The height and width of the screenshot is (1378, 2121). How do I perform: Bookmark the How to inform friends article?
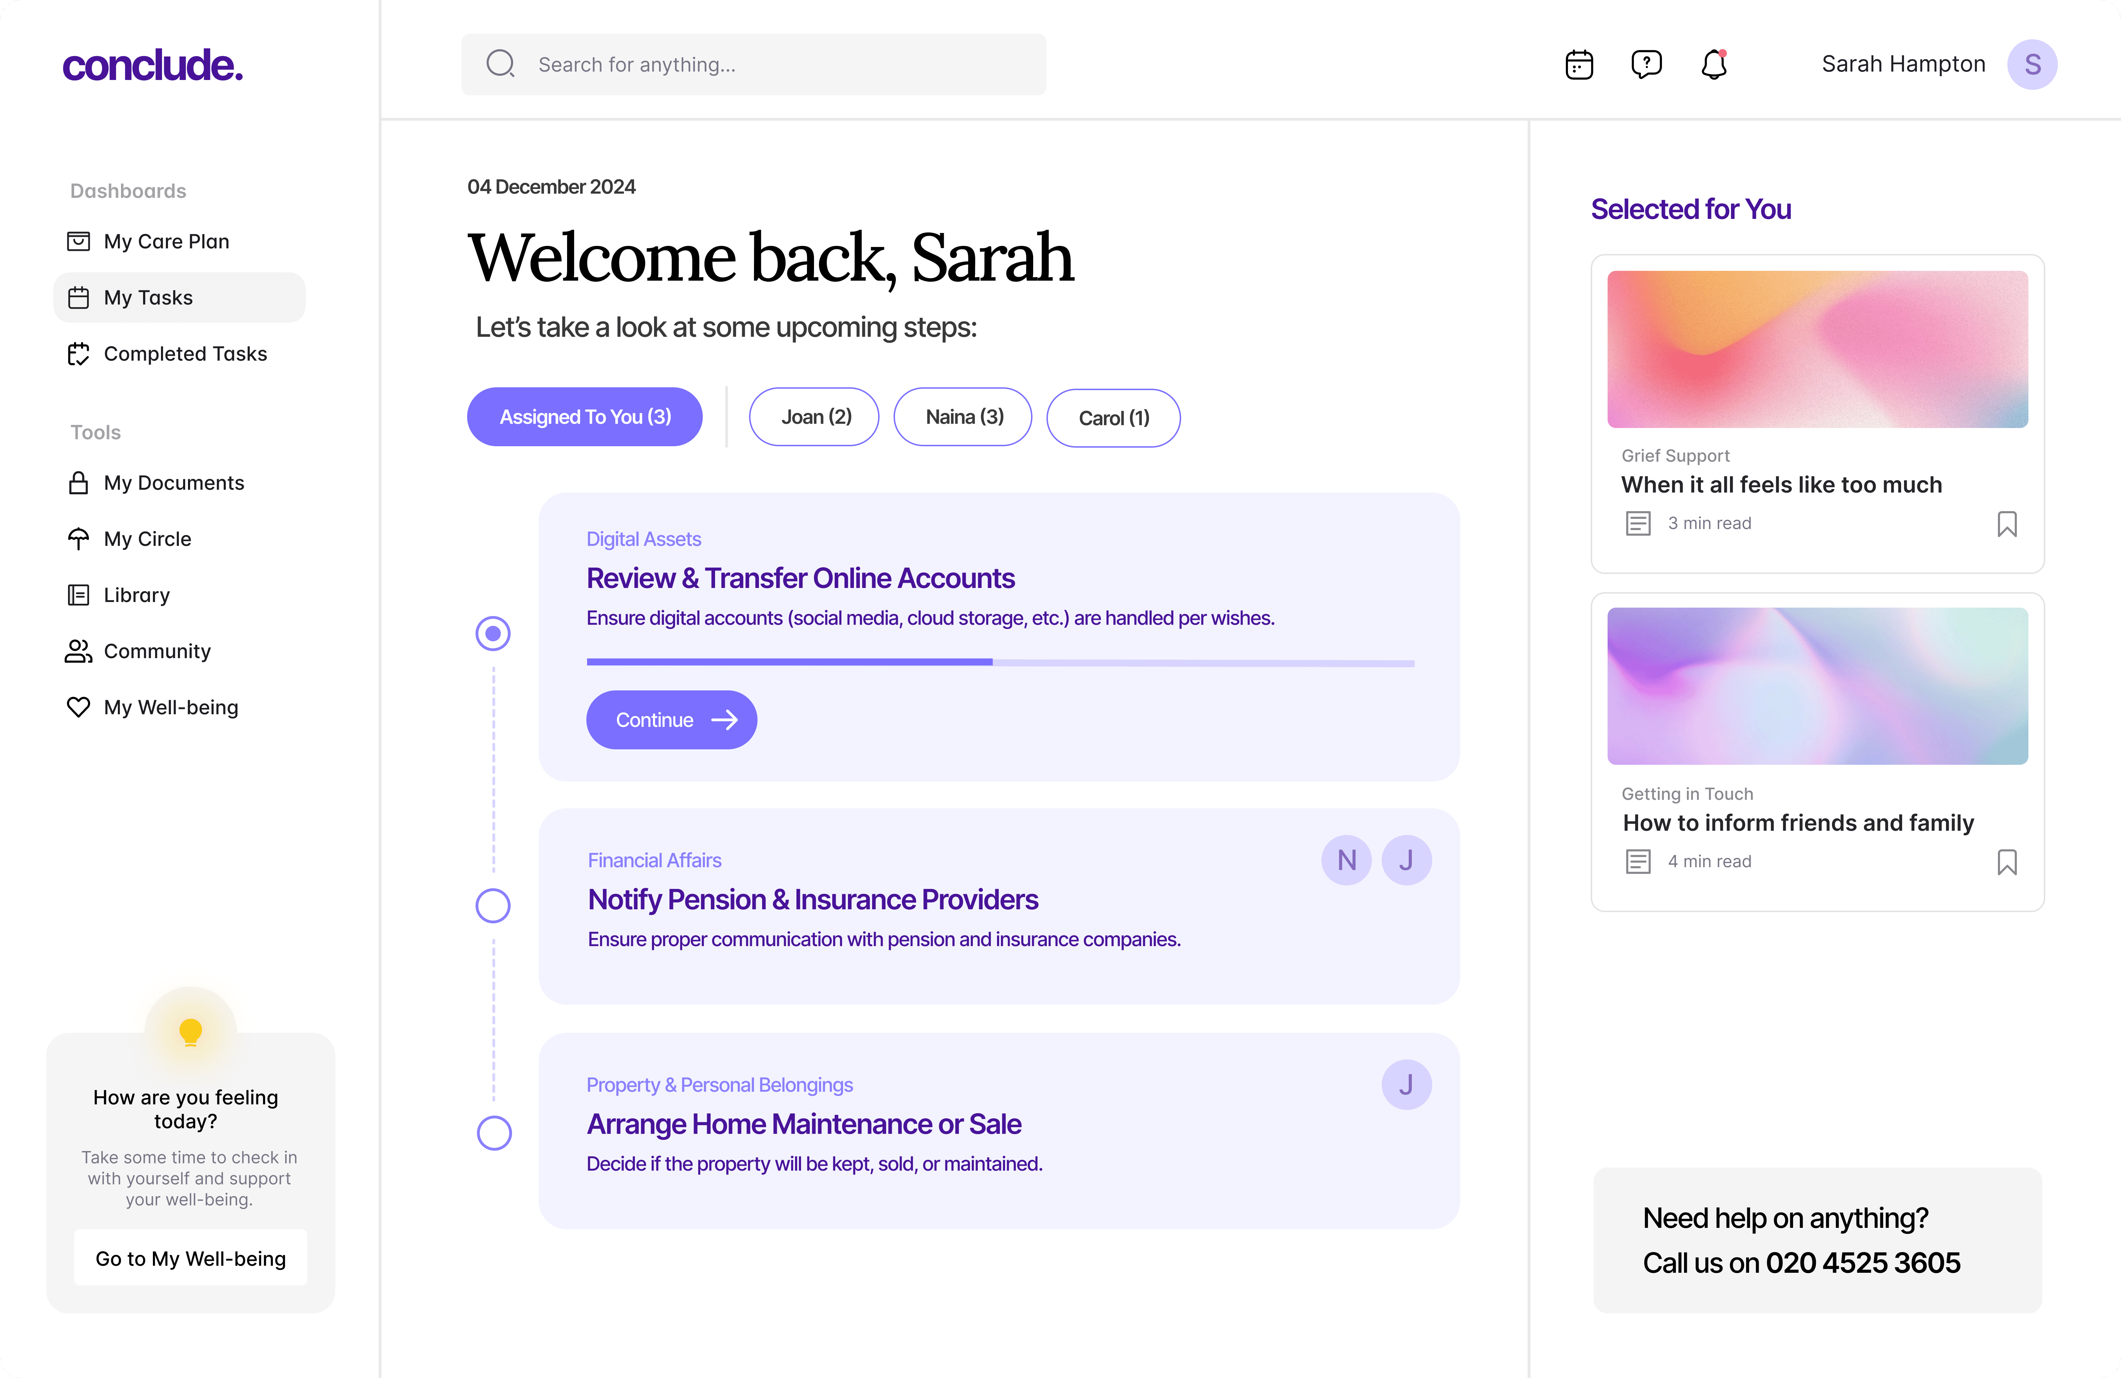click(x=2007, y=862)
